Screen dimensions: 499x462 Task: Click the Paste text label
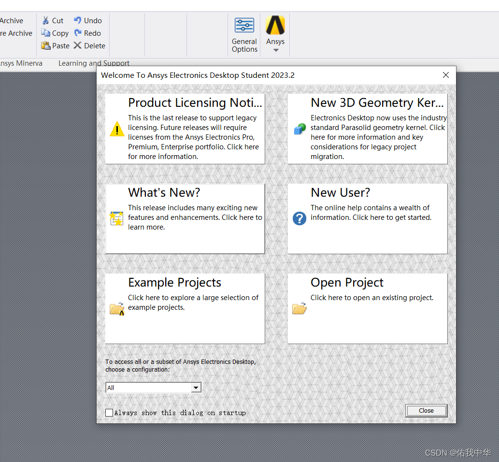61,46
